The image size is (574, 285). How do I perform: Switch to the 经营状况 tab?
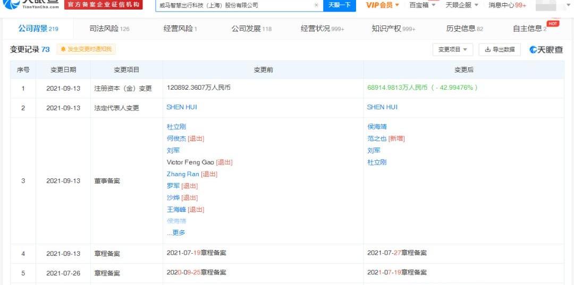tap(323, 29)
